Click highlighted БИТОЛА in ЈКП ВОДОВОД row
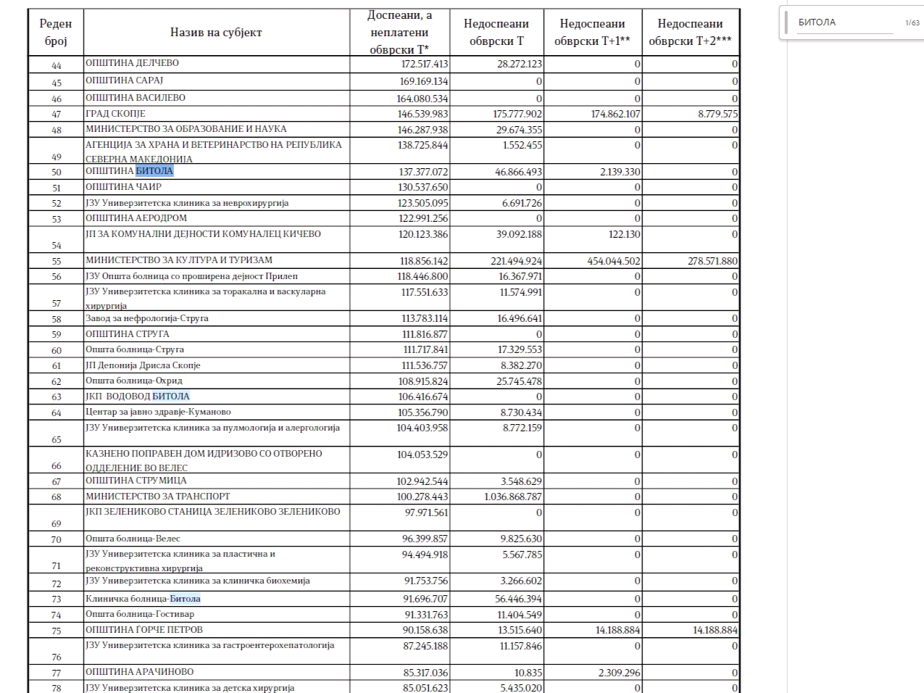Viewport: 924px width, 693px height. click(171, 397)
